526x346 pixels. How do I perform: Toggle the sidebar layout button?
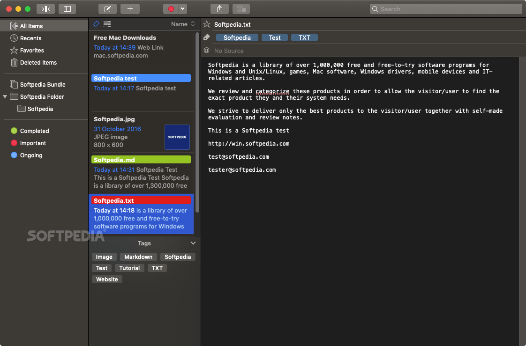click(67, 9)
